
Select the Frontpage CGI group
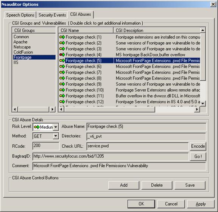34,57
